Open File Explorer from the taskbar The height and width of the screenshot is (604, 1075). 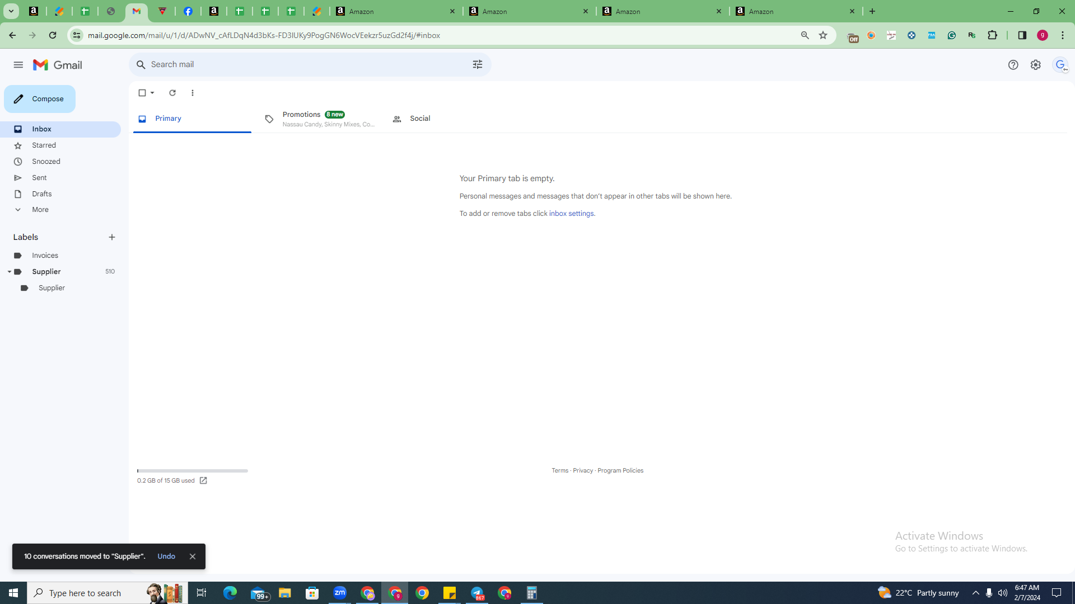pos(285,593)
